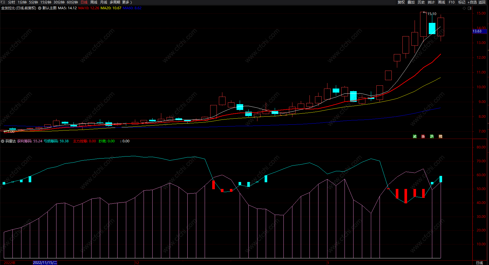Add stock via +自选 button
Viewport: 489px width, 265px height.
pyautogui.click(x=472, y=2)
